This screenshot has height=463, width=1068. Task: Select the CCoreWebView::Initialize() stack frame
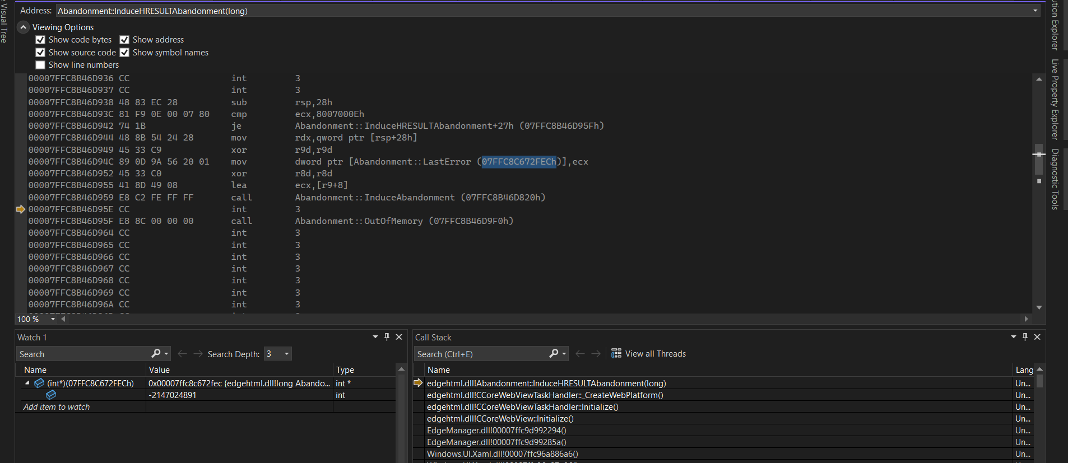(x=500, y=419)
